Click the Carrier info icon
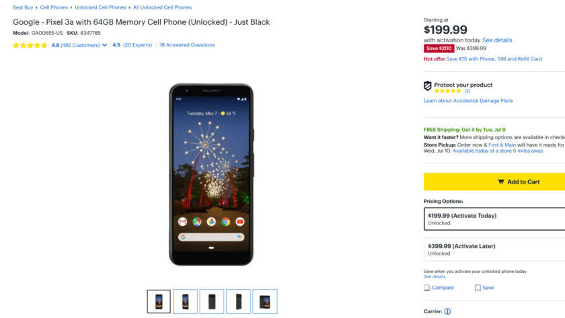565x318 pixels. pyautogui.click(x=447, y=311)
